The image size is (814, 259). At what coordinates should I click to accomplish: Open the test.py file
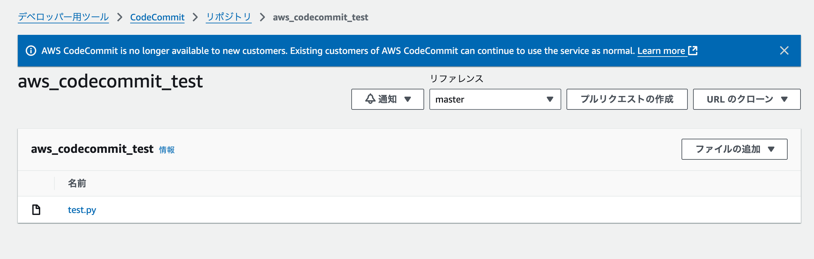pyautogui.click(x=82, y=210)
